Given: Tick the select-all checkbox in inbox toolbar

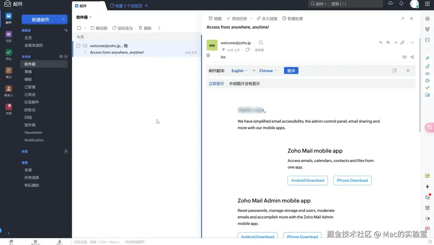Looking at the screenshot, I should (79, 28).
